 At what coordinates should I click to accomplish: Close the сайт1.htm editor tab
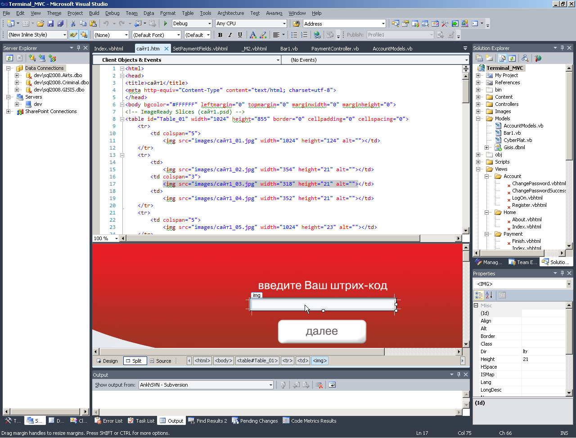166,49
